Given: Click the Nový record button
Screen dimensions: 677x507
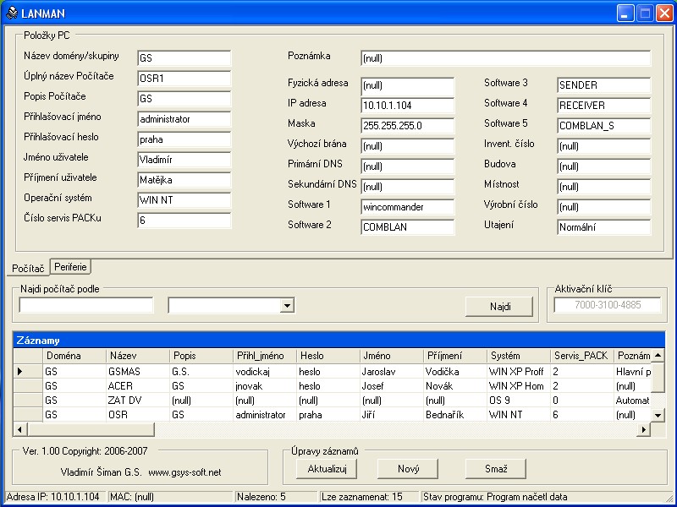Looking at the screenshot, I should pyautogui.click(x=408, y=468).
